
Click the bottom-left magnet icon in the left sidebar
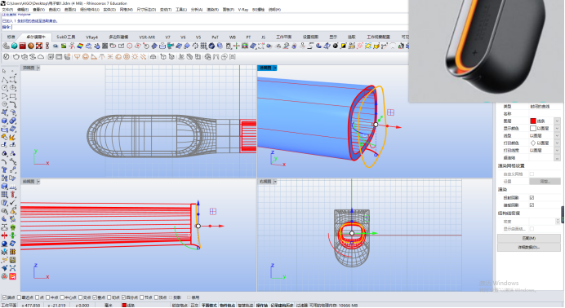click(x=4, y=276)
